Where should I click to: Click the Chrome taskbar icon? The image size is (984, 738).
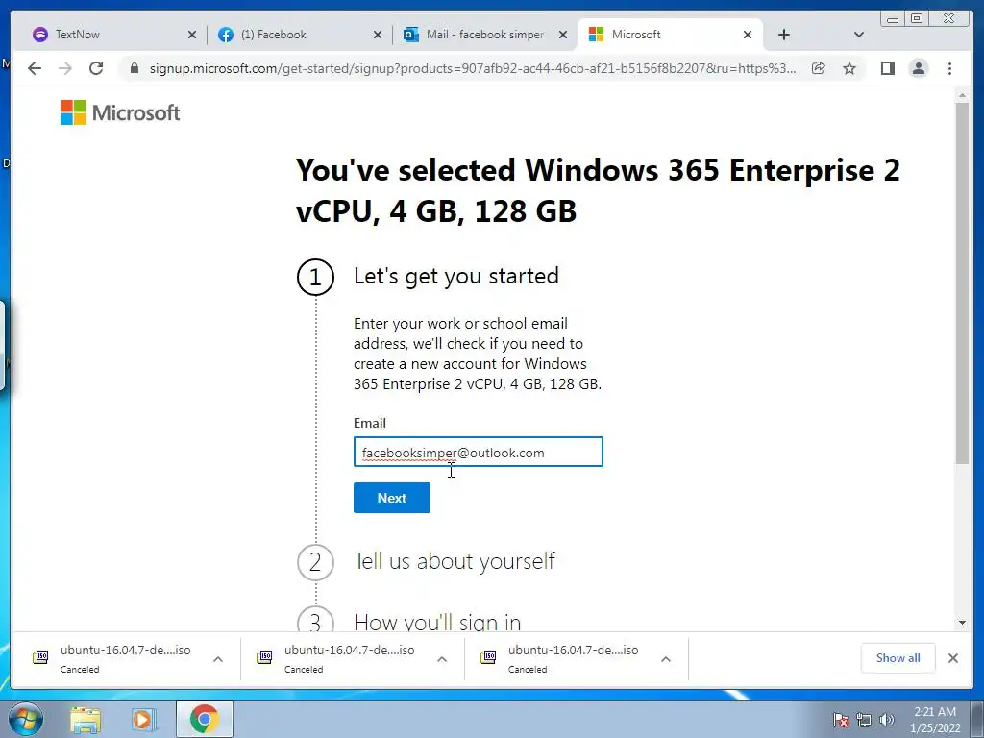[204, 719]
